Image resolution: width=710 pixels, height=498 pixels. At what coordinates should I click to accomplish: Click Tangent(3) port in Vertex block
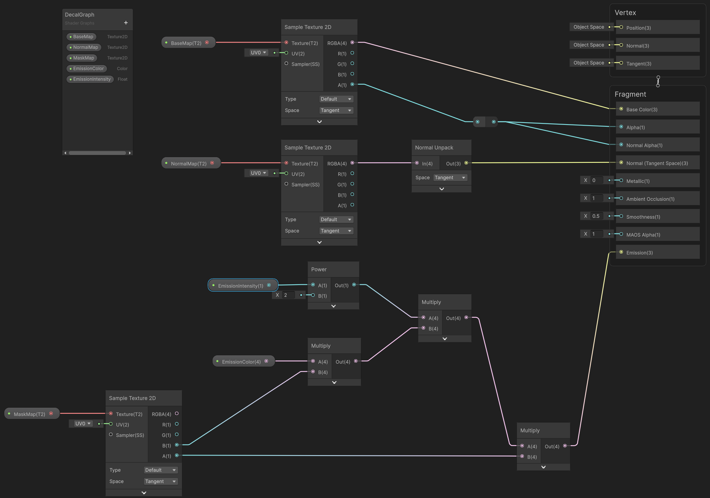click(621, 63)
